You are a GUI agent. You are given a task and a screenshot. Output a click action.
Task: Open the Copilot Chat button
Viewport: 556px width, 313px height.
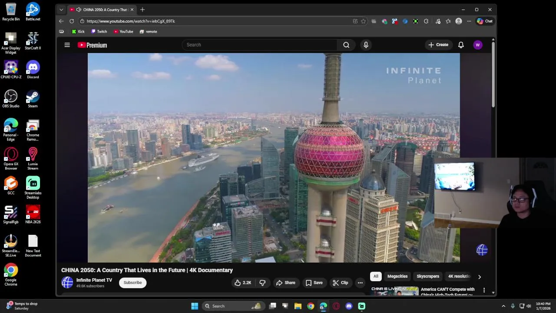tap(485, 21)
